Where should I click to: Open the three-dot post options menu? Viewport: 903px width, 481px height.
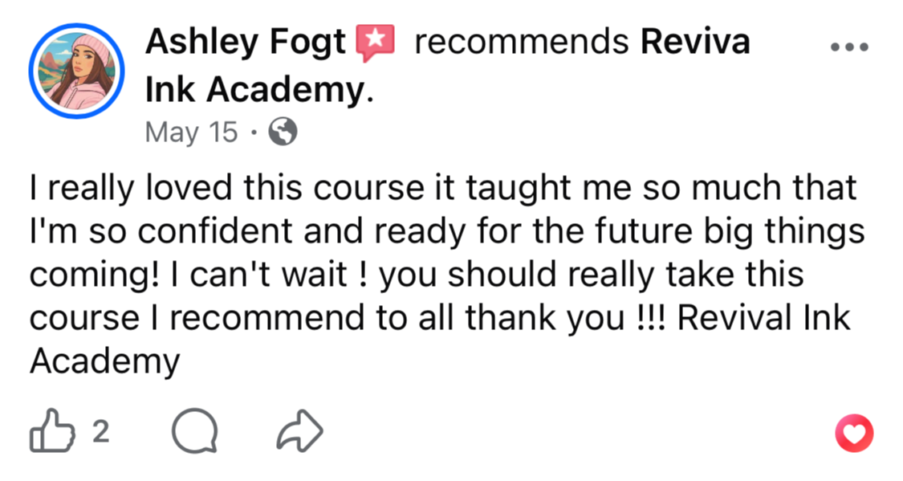[850, 47]
